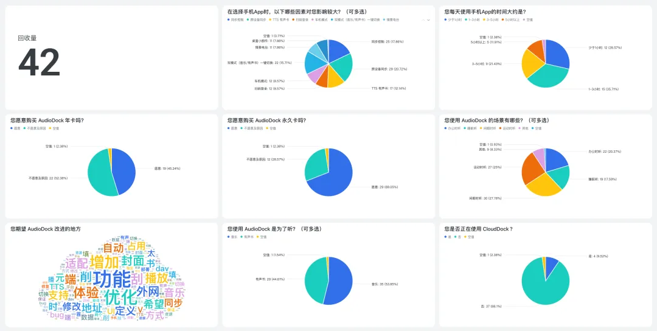Toggle 1-3小时 legend in daily usage chart
This screenshot has width=657, height=331.
click(473, 19)
